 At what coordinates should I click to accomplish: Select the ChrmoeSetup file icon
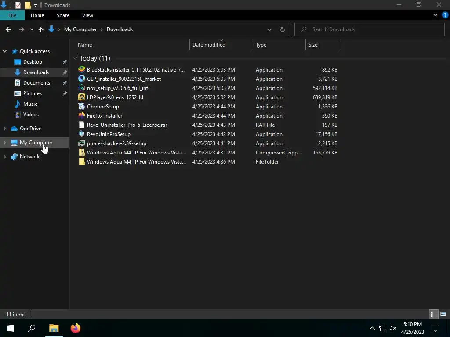[82, 106]
